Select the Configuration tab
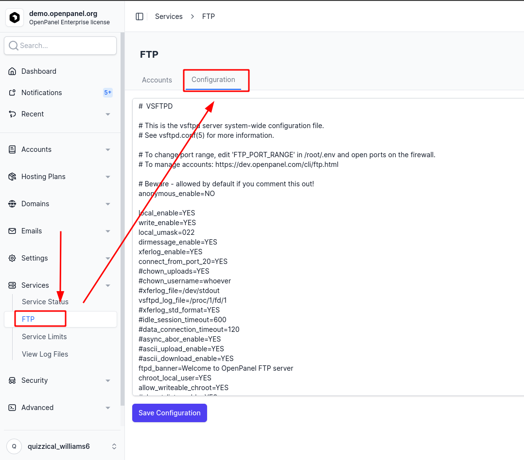The image size is (524, 460). coord(213,80)
